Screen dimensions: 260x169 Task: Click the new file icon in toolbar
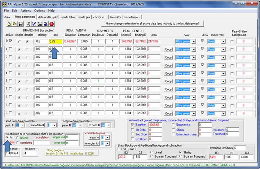10,23
